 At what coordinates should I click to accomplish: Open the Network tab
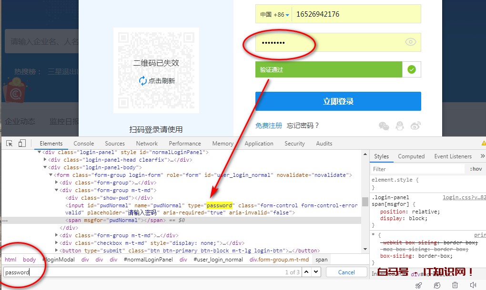tap(147, 144)
